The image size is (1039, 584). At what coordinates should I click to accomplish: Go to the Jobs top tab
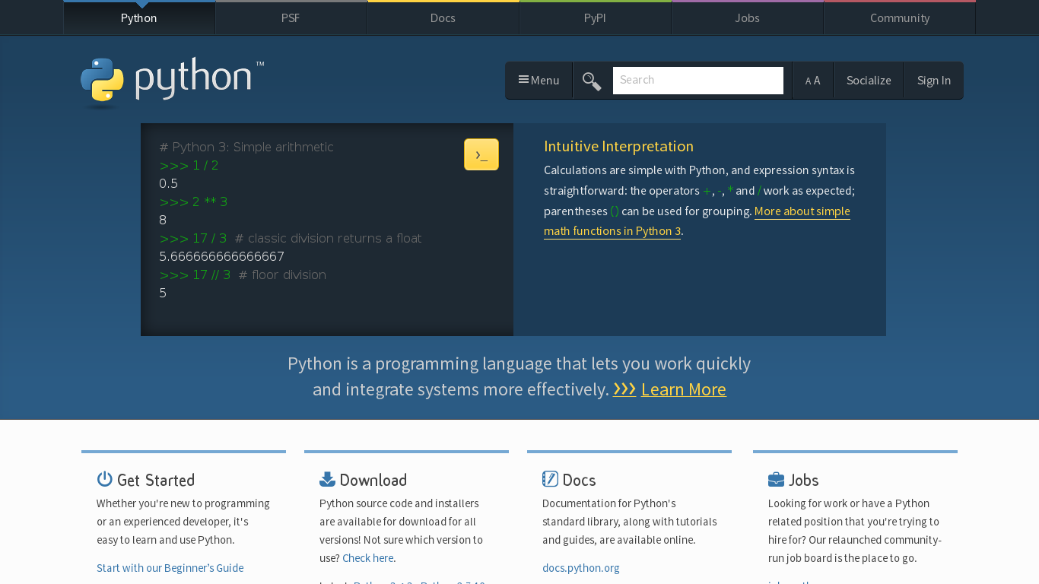coord(747,17)
